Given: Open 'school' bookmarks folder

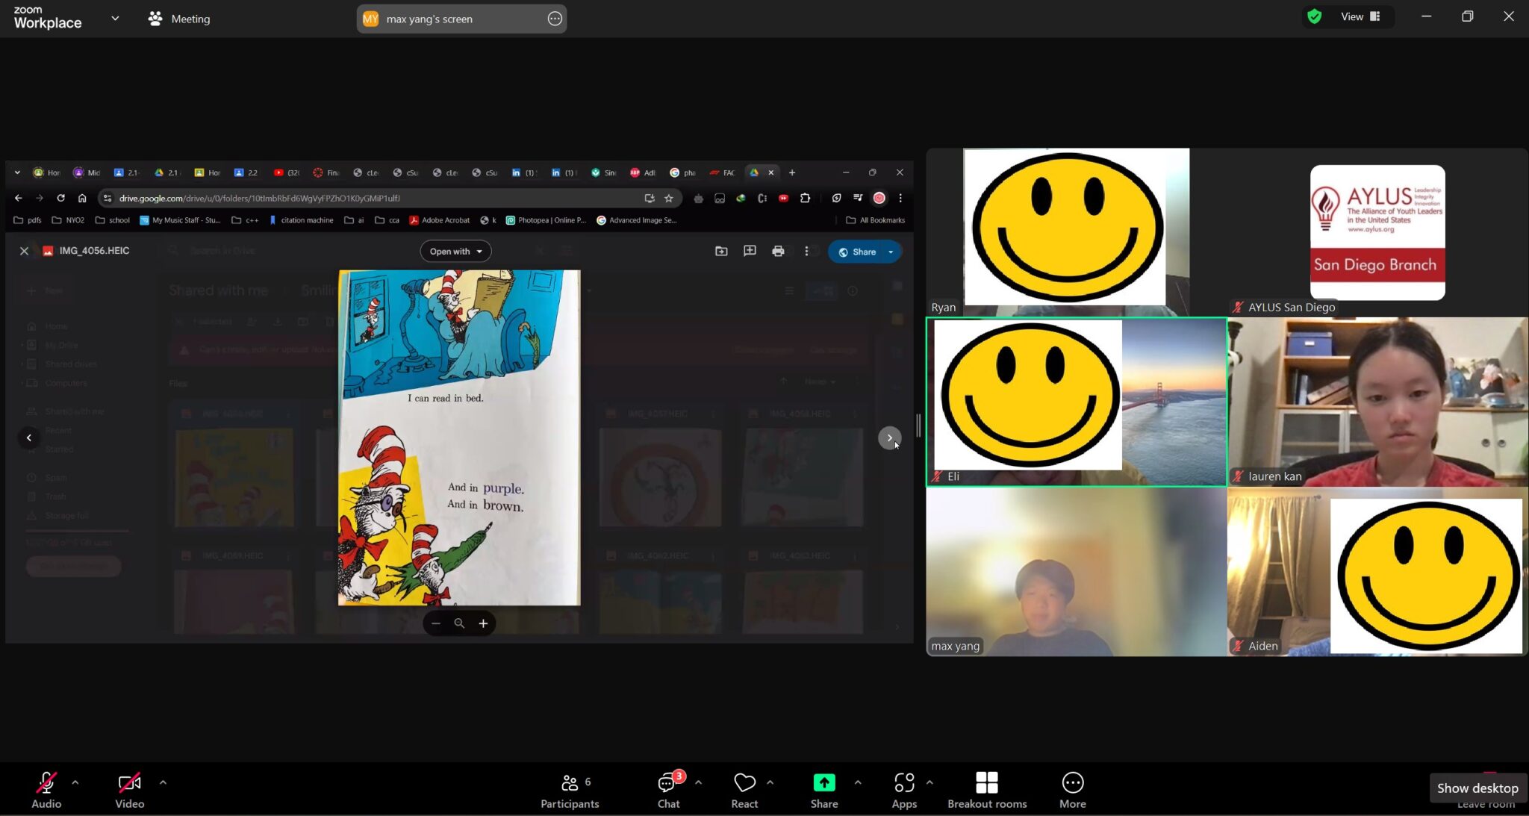Looking at the screenshot, I should [112, 220].
